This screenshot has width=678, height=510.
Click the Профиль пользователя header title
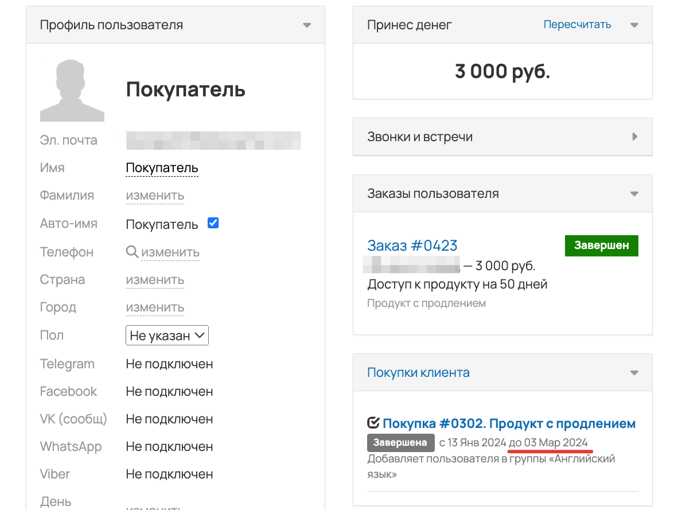(x=111, y=25)
